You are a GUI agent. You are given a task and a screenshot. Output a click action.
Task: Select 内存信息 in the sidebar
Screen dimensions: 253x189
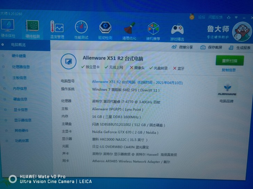[20, 89]
